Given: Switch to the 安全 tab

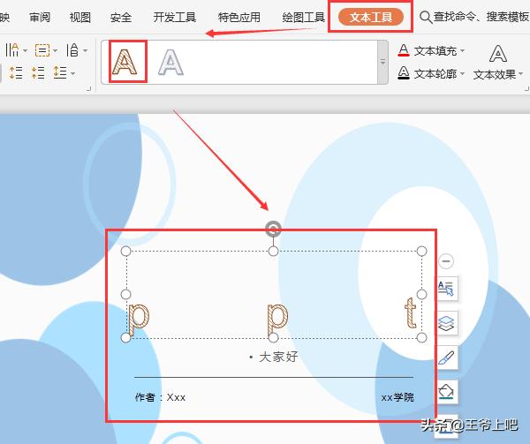Looking at the screenshot, I should click(x=121, y=17).
